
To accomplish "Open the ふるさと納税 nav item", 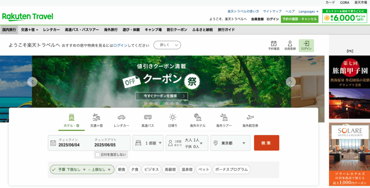I will pos(202,30).
